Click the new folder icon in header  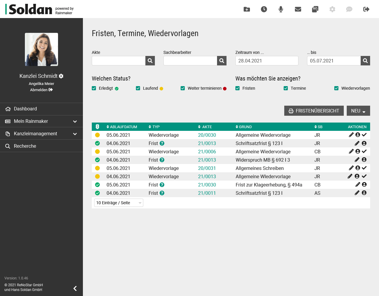(x=247, y=9)
